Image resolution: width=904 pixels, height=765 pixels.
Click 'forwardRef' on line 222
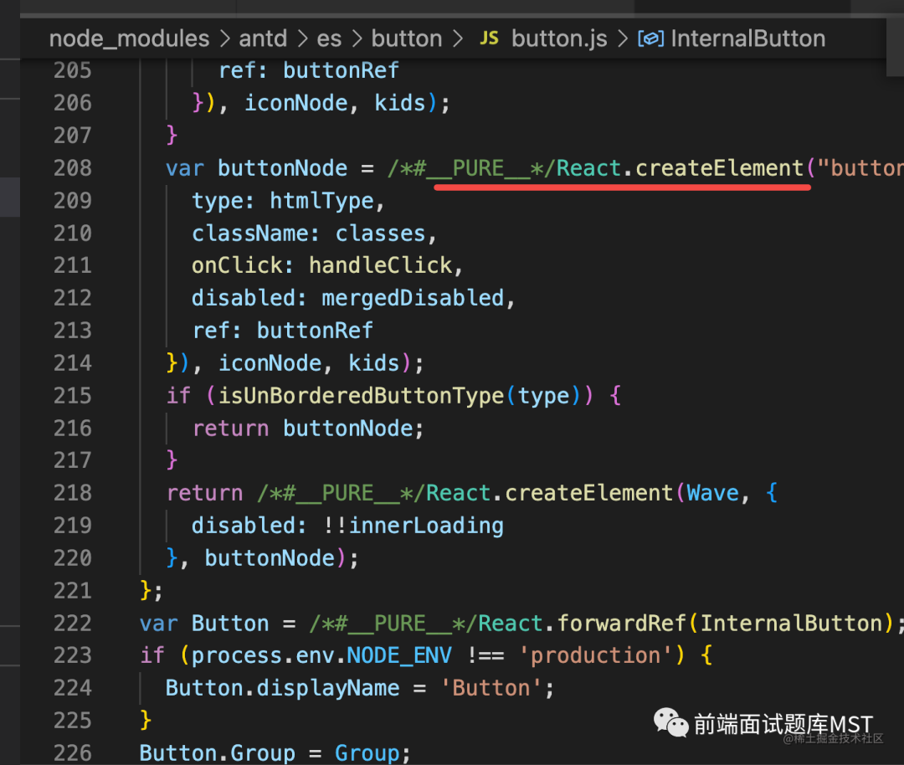pos(621,624)
